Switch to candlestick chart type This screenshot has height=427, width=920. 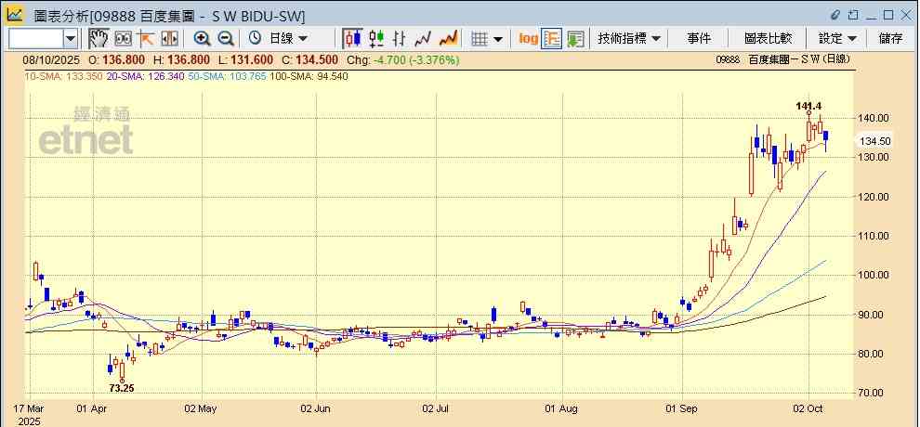tap(352, 38)
